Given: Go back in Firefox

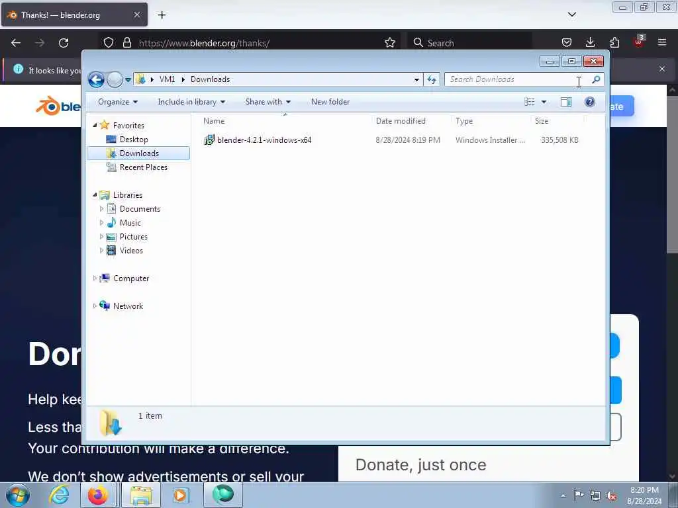Looking at the screenshot, I should (x=16, y=43).
